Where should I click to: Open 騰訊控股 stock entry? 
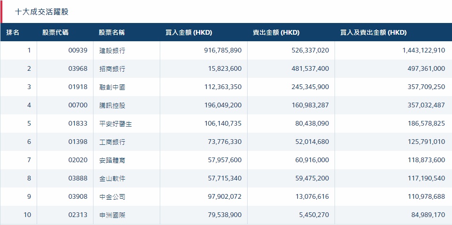[112, 105]
